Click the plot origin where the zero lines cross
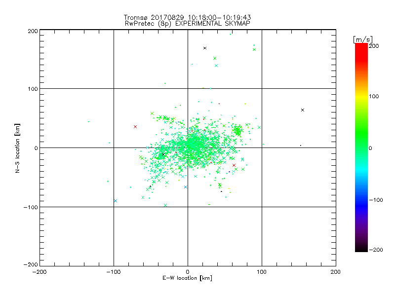This screenshot has height=296, width=395. point(188,148)
